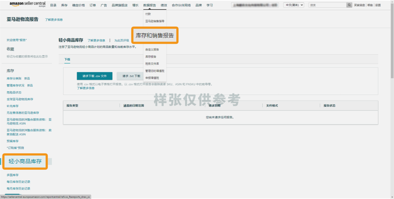This screenshot has height=199, width=394.
Task: Open the 卖家自配送 ASIN eligibility sidebar link
Action: (29, 132)
